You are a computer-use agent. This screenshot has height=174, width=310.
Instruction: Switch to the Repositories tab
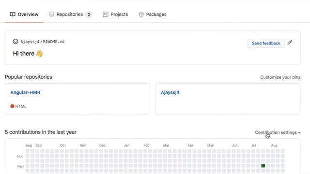click(x=71, y=14)
